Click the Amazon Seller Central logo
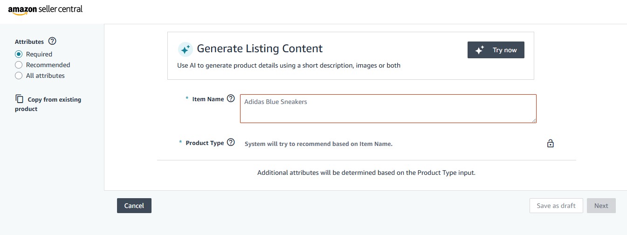This screenshot has height=235, width=627. click(45, 10)
